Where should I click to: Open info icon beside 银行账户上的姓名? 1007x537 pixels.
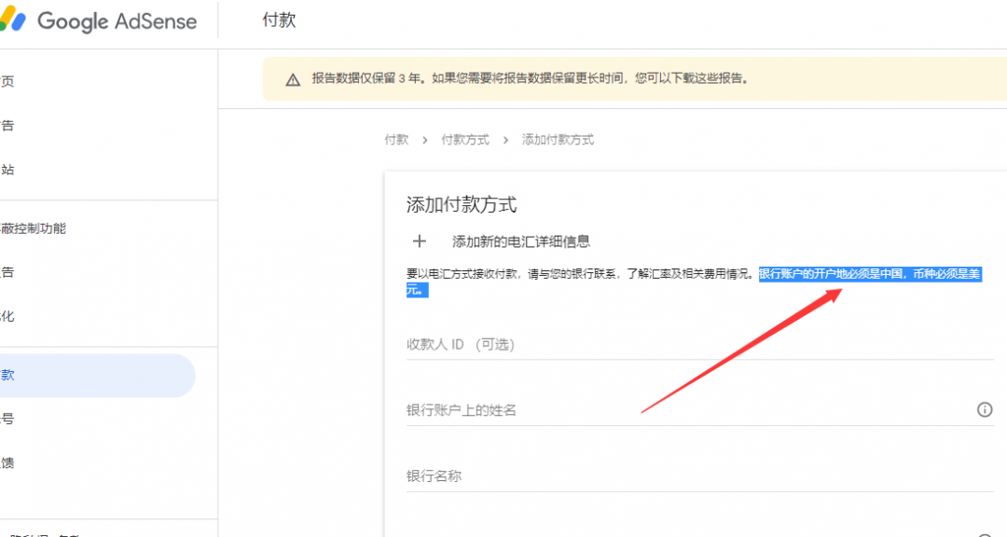tap(985, 410)
